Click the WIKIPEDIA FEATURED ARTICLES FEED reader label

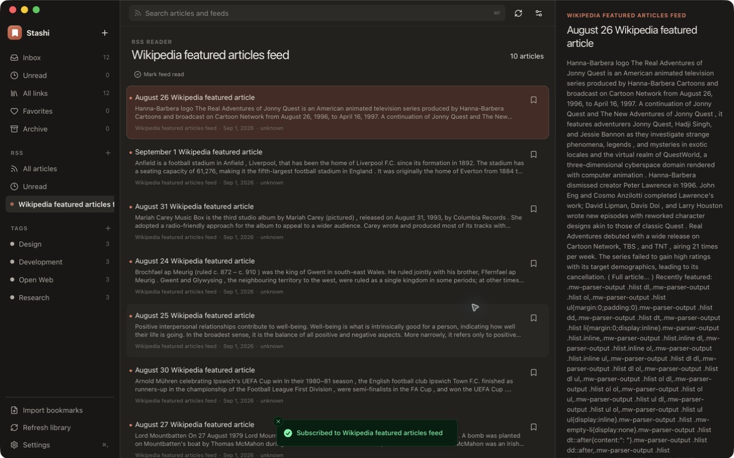[626, 16]
